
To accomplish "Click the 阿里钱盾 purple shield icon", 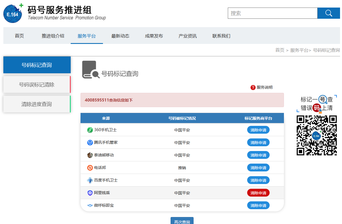I will point(90,193).
